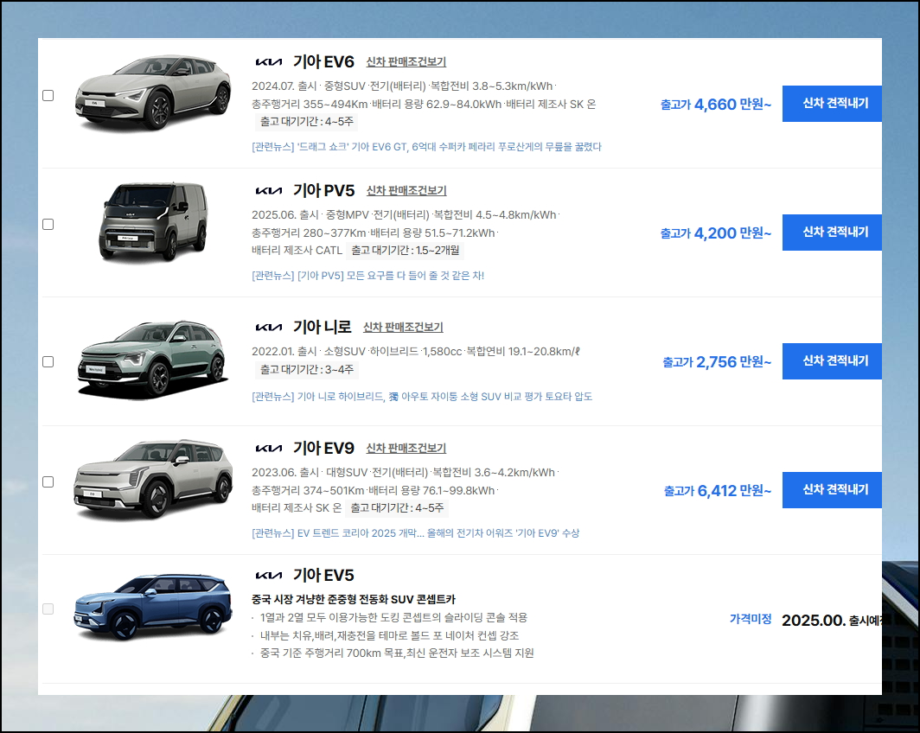This screenshot has height=733, width=920.
Task: Open the 기아 니로 car thumbnail
Action: pos(153,359)
